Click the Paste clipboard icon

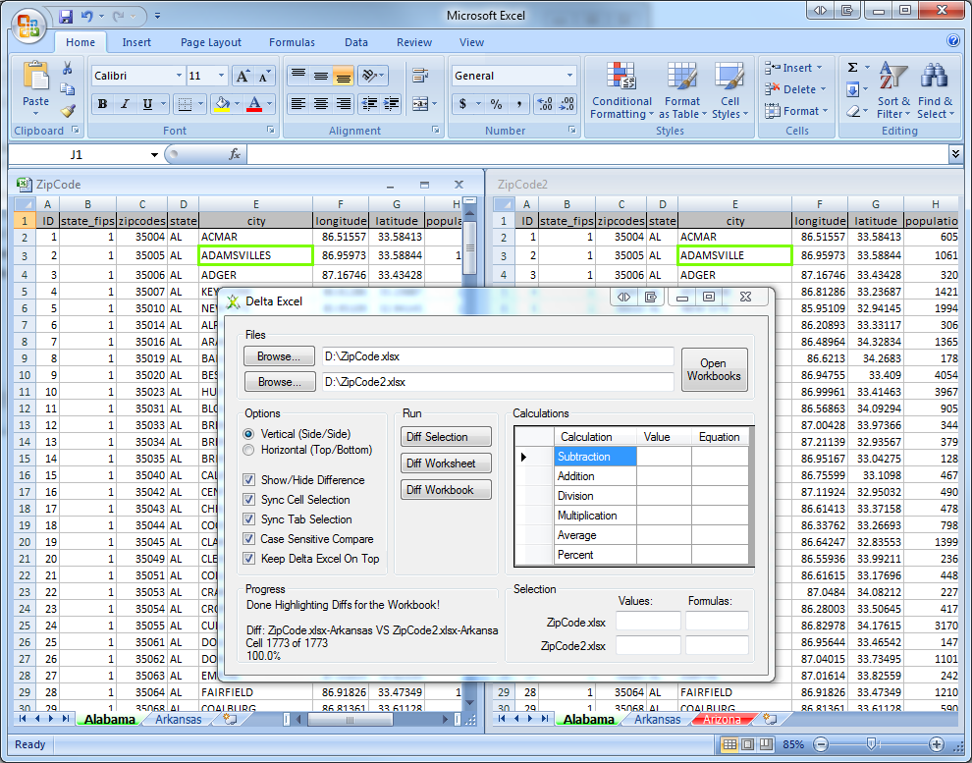coord(35,77)
